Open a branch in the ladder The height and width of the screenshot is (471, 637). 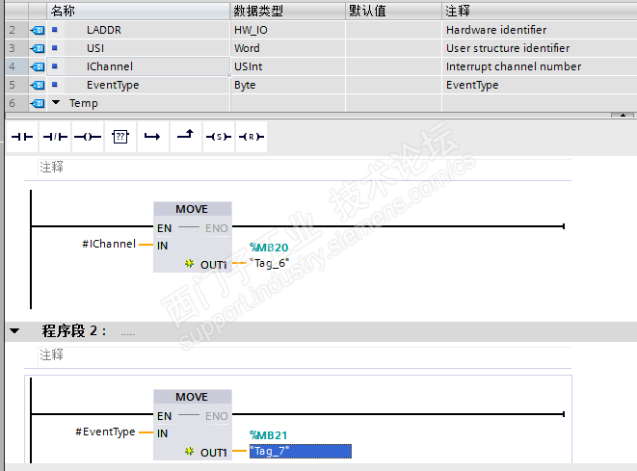point(153,137)
